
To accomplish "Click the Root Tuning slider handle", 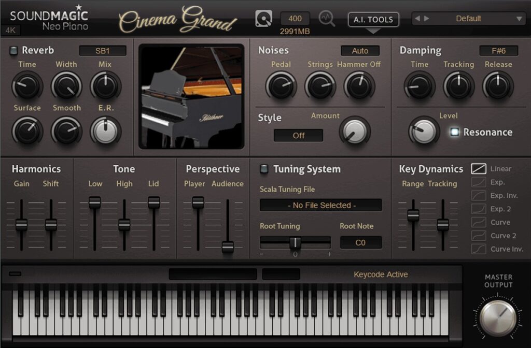I will tap(295, 242).
